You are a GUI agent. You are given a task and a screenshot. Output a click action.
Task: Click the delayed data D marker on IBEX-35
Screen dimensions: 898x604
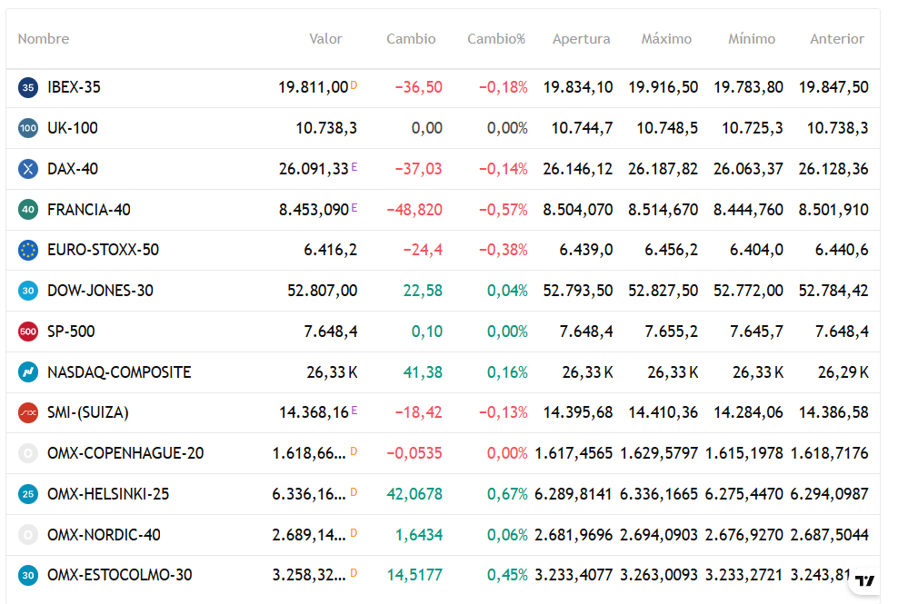click(x=354, y=85)
